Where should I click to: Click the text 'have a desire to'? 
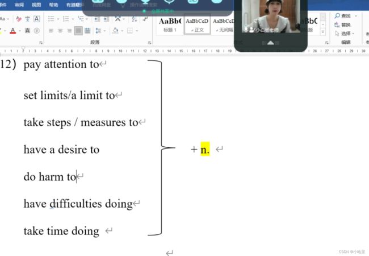coord(61,150)
